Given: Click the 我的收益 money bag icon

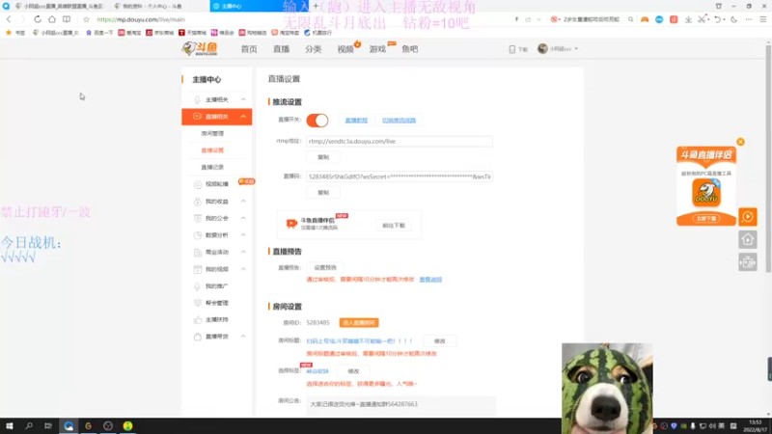Looking at the screenshot, I should coord(198,202).
